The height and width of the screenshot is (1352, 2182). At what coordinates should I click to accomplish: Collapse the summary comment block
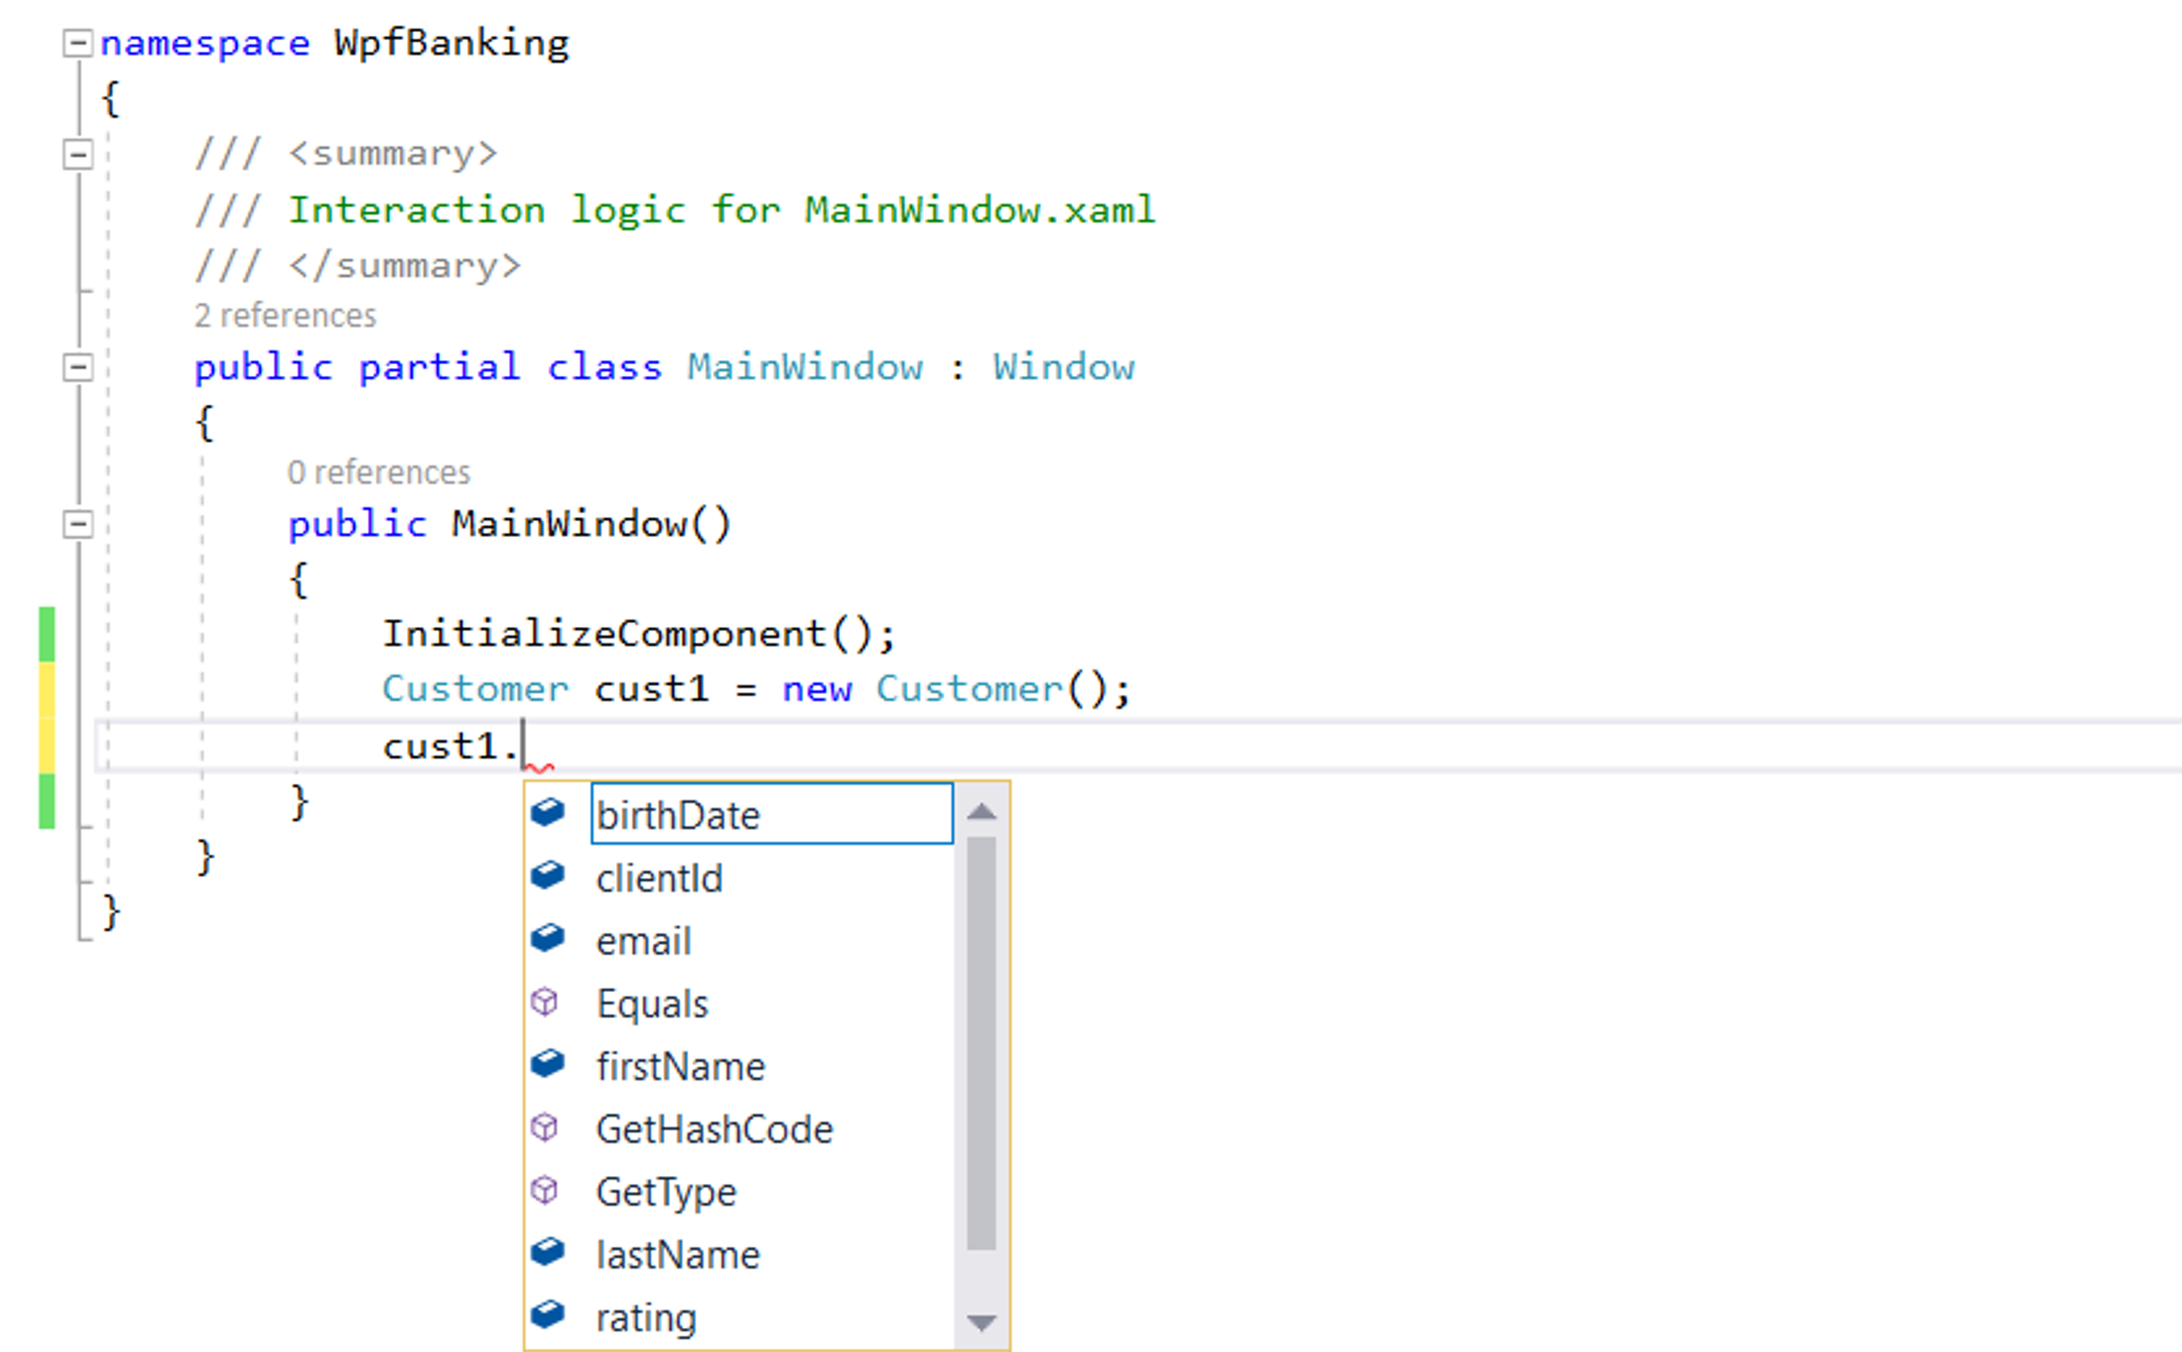tap(78, 154)
